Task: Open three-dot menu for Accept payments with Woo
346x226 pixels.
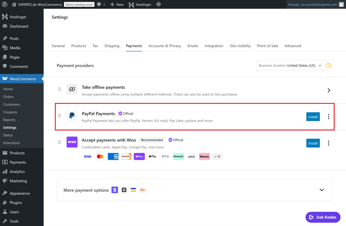Action: [328, 143]
